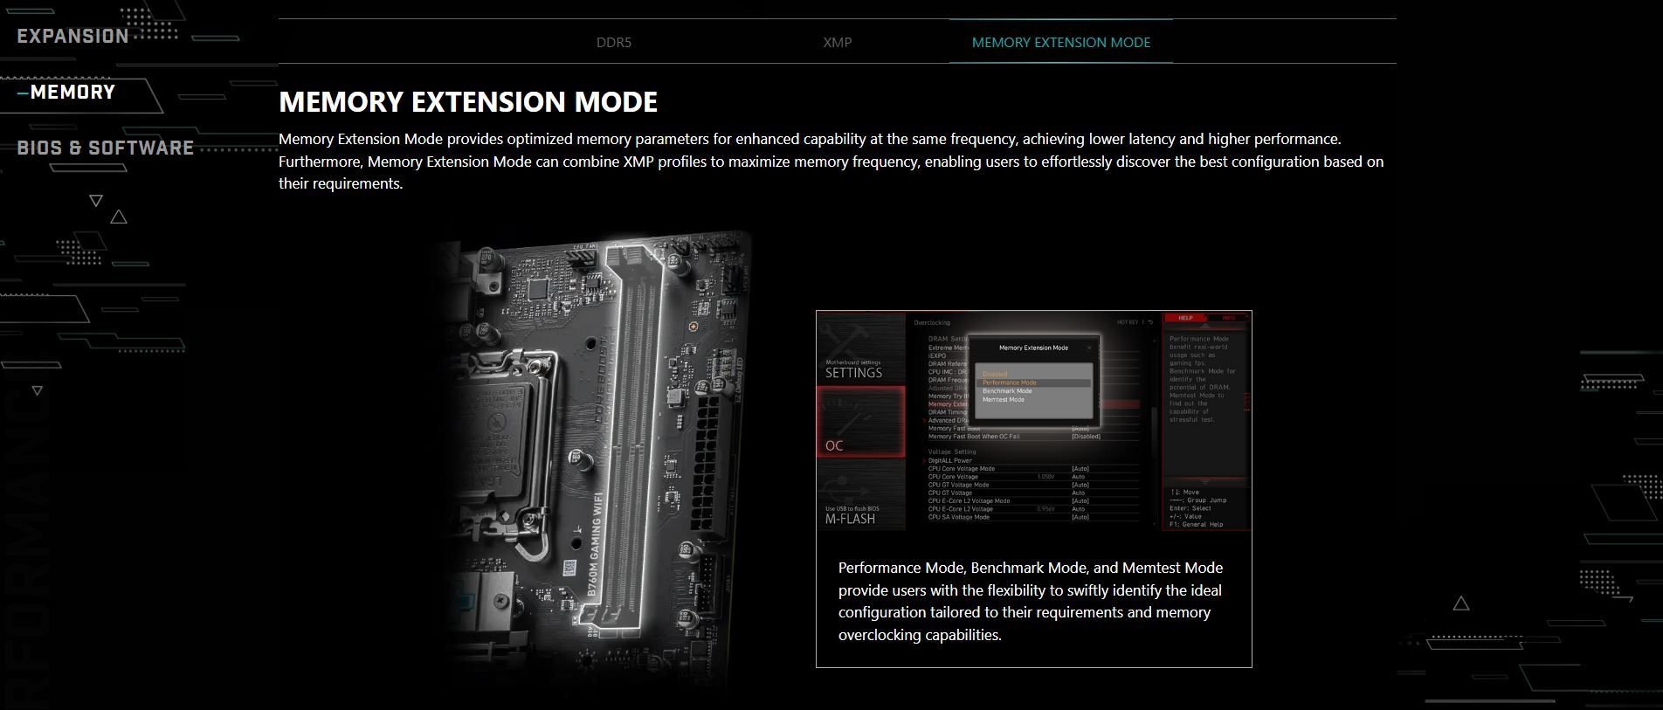Screen dimensions: 1663x710
Task: Close the Memory Extension Mode popup in BIOS
Action: pos(1089,348)
